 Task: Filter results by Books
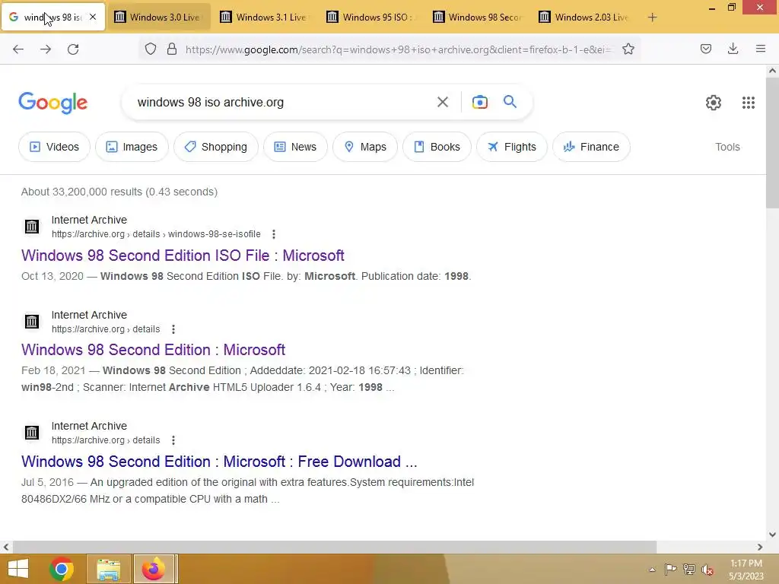point(437,147)
